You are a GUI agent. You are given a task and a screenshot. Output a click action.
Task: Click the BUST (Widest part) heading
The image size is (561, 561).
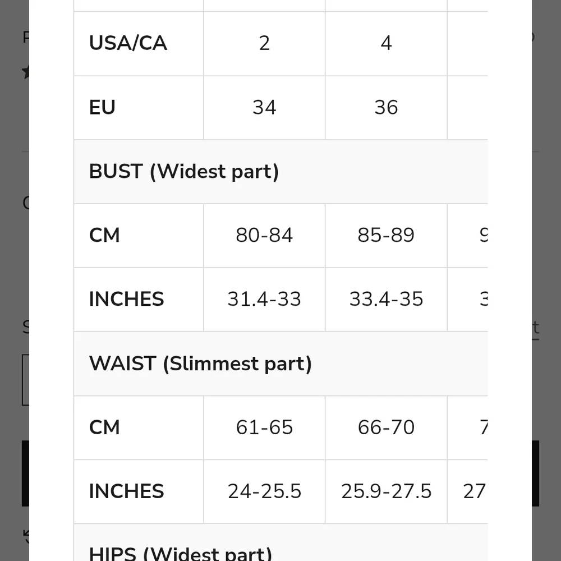184,171
